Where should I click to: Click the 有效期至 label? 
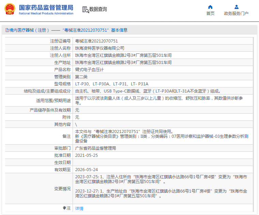(62, 170)
